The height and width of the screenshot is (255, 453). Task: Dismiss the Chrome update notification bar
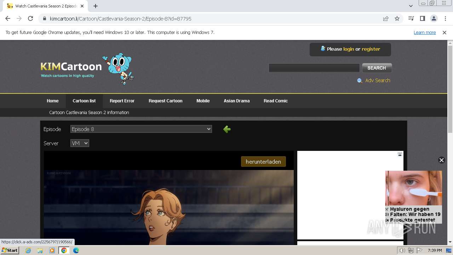pos(445,32)
